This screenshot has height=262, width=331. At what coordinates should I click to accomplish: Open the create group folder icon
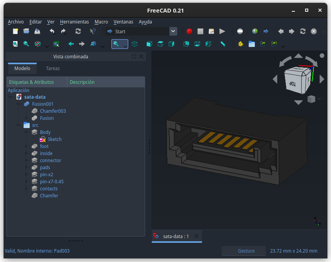(252, 44)
